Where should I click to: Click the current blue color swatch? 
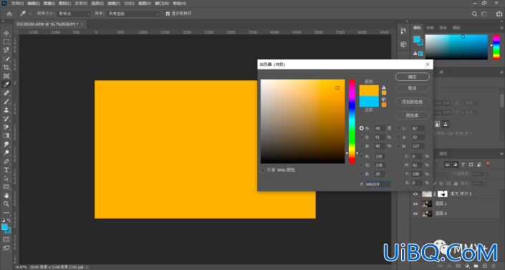coord(369,102)
